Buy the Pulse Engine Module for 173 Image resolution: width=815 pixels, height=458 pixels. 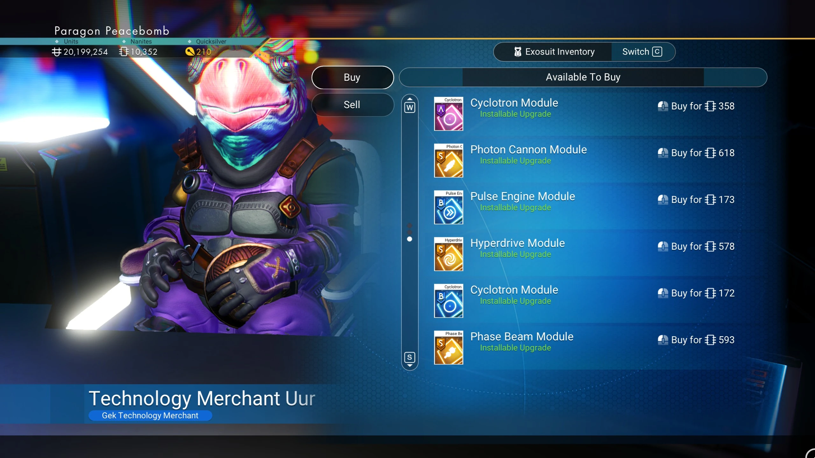[696, 200]
